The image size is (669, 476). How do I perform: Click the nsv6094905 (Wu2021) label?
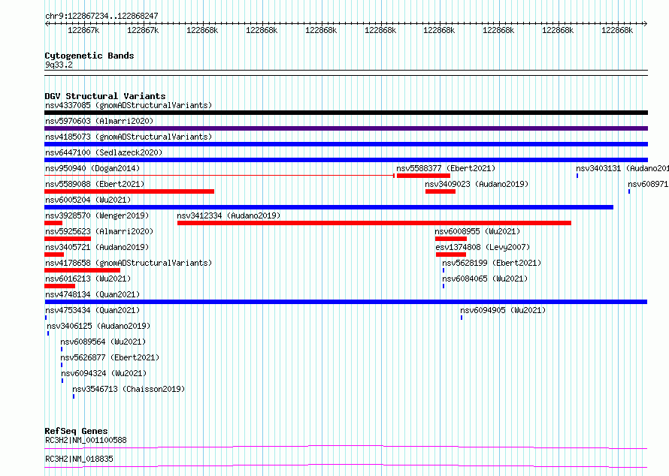click(x=503, y=310)
